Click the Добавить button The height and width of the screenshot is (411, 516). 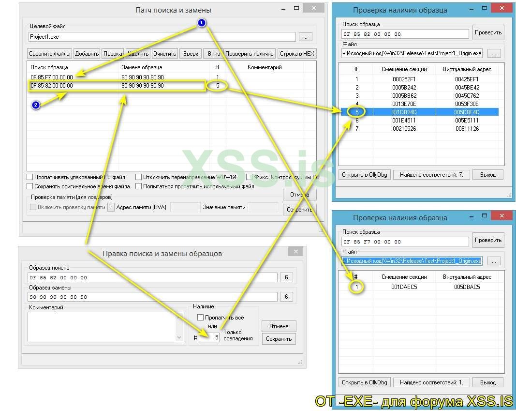coord(87,54)
